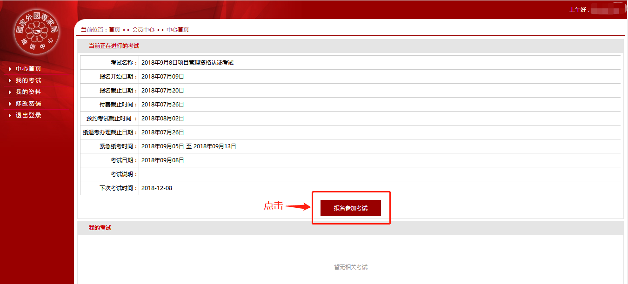Click the arrow icon beside 我的考试

pos(10,80)
